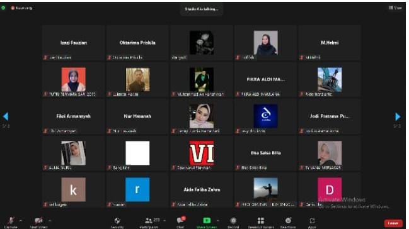Screen dimensions: 409x229
Task: Select the FIKRA ALDI MA... participant tile
Action: [x=265, y=80]
